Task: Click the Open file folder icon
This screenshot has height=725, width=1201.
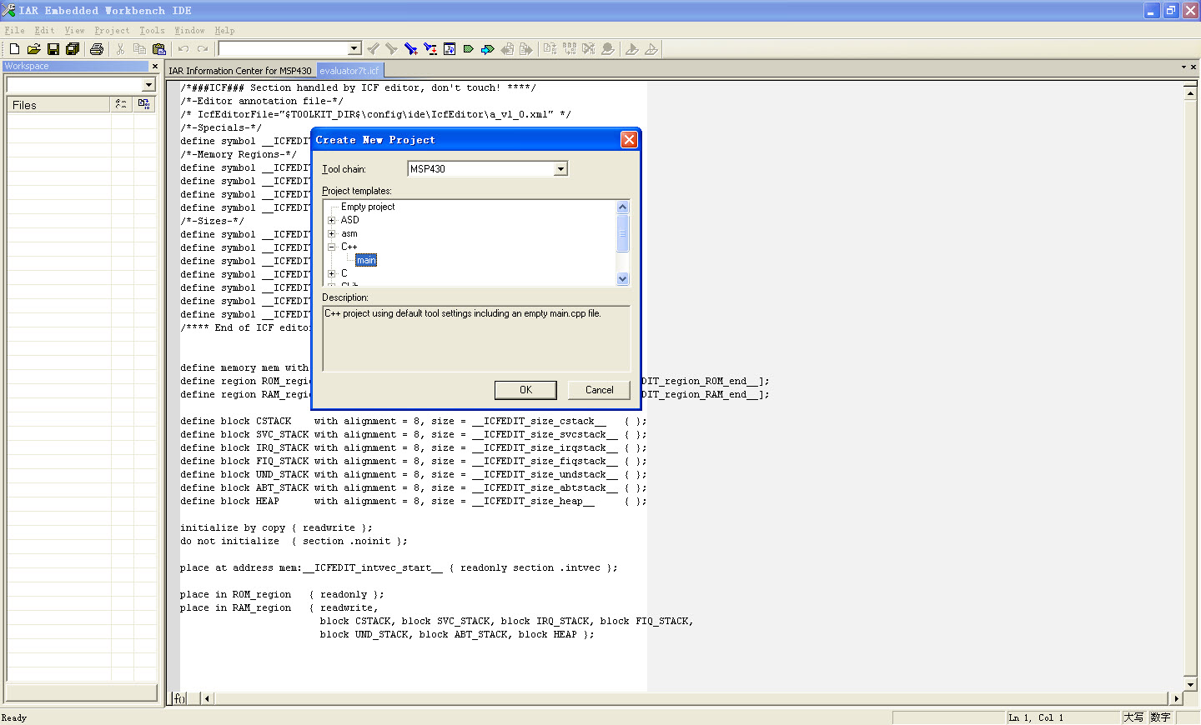Action: tap(33, 49)
